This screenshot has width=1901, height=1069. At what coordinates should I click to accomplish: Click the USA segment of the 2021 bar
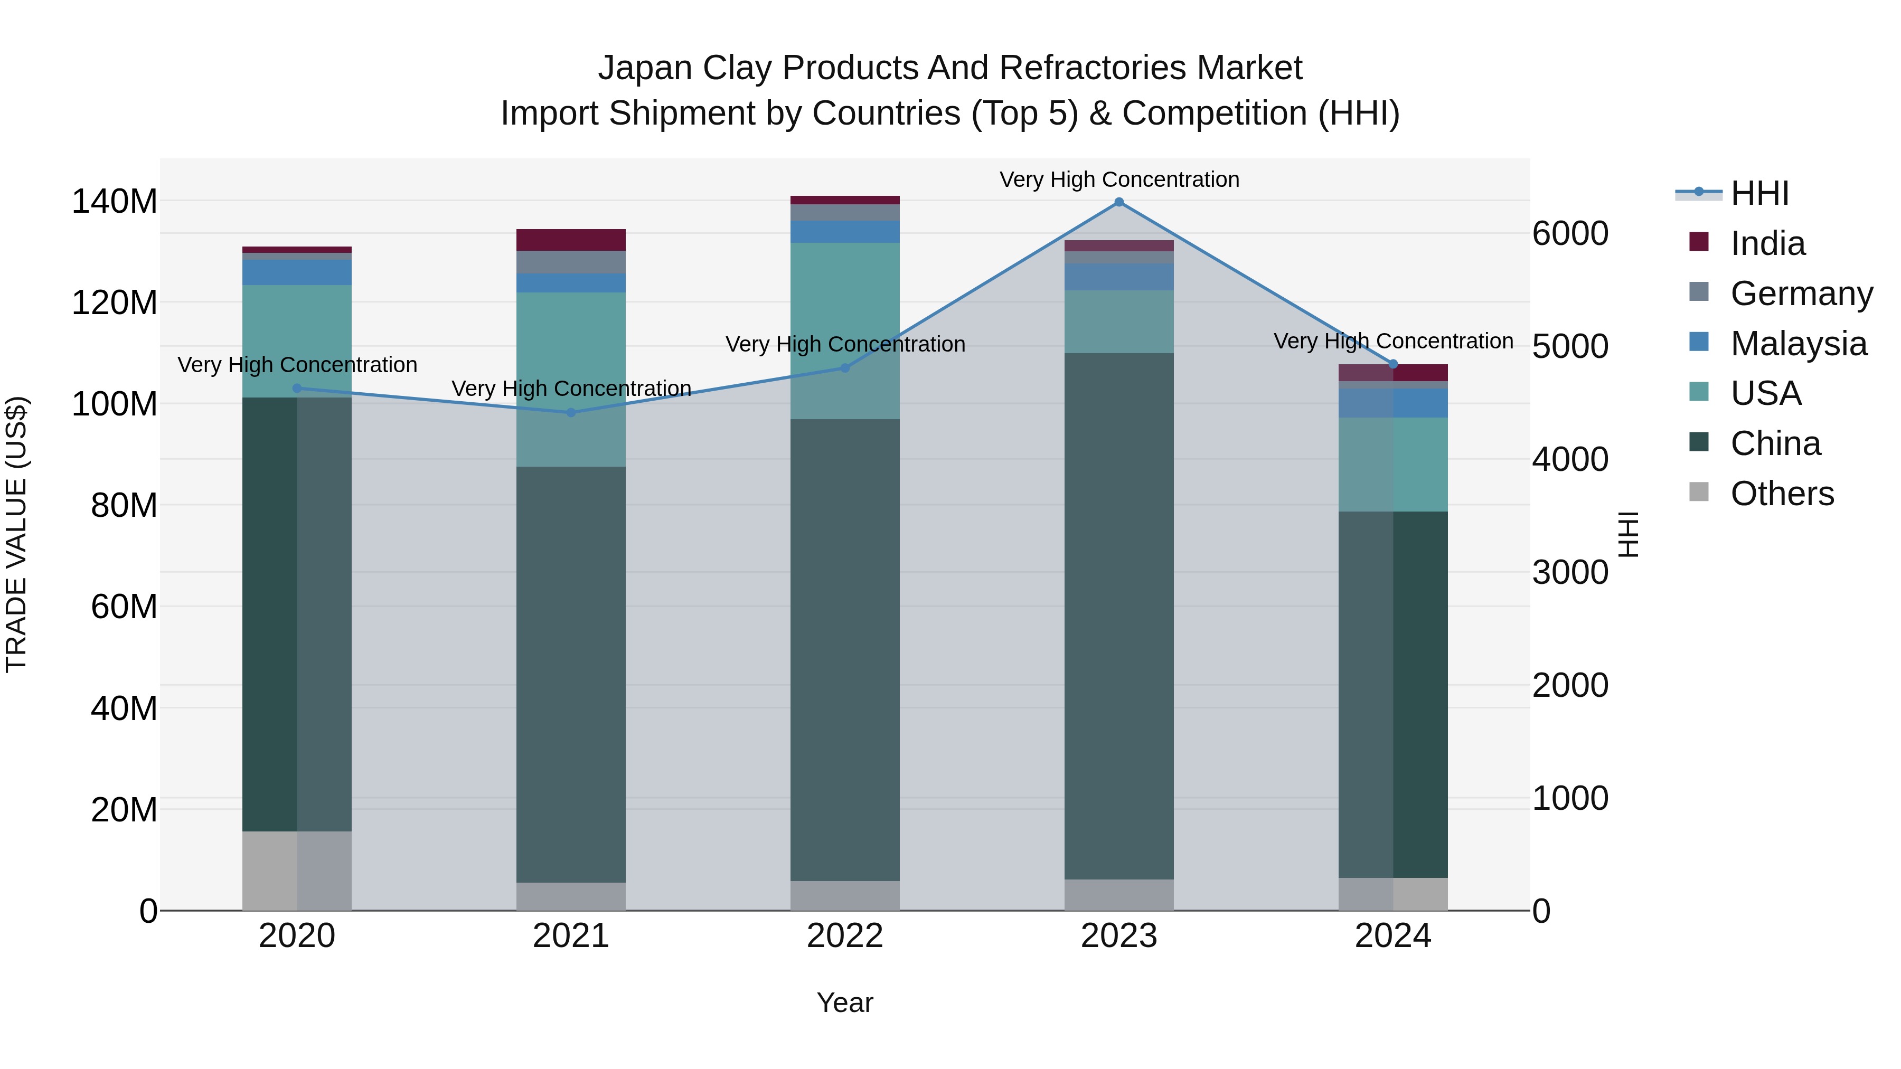coord(571,379)
